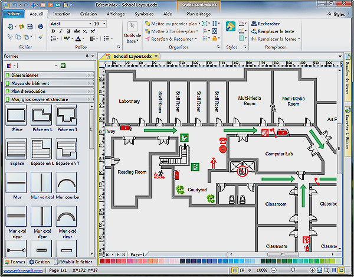This screenshot has width=354, height=277.
Task: Switch to the Création tab
Action: [x=88, y=14]
